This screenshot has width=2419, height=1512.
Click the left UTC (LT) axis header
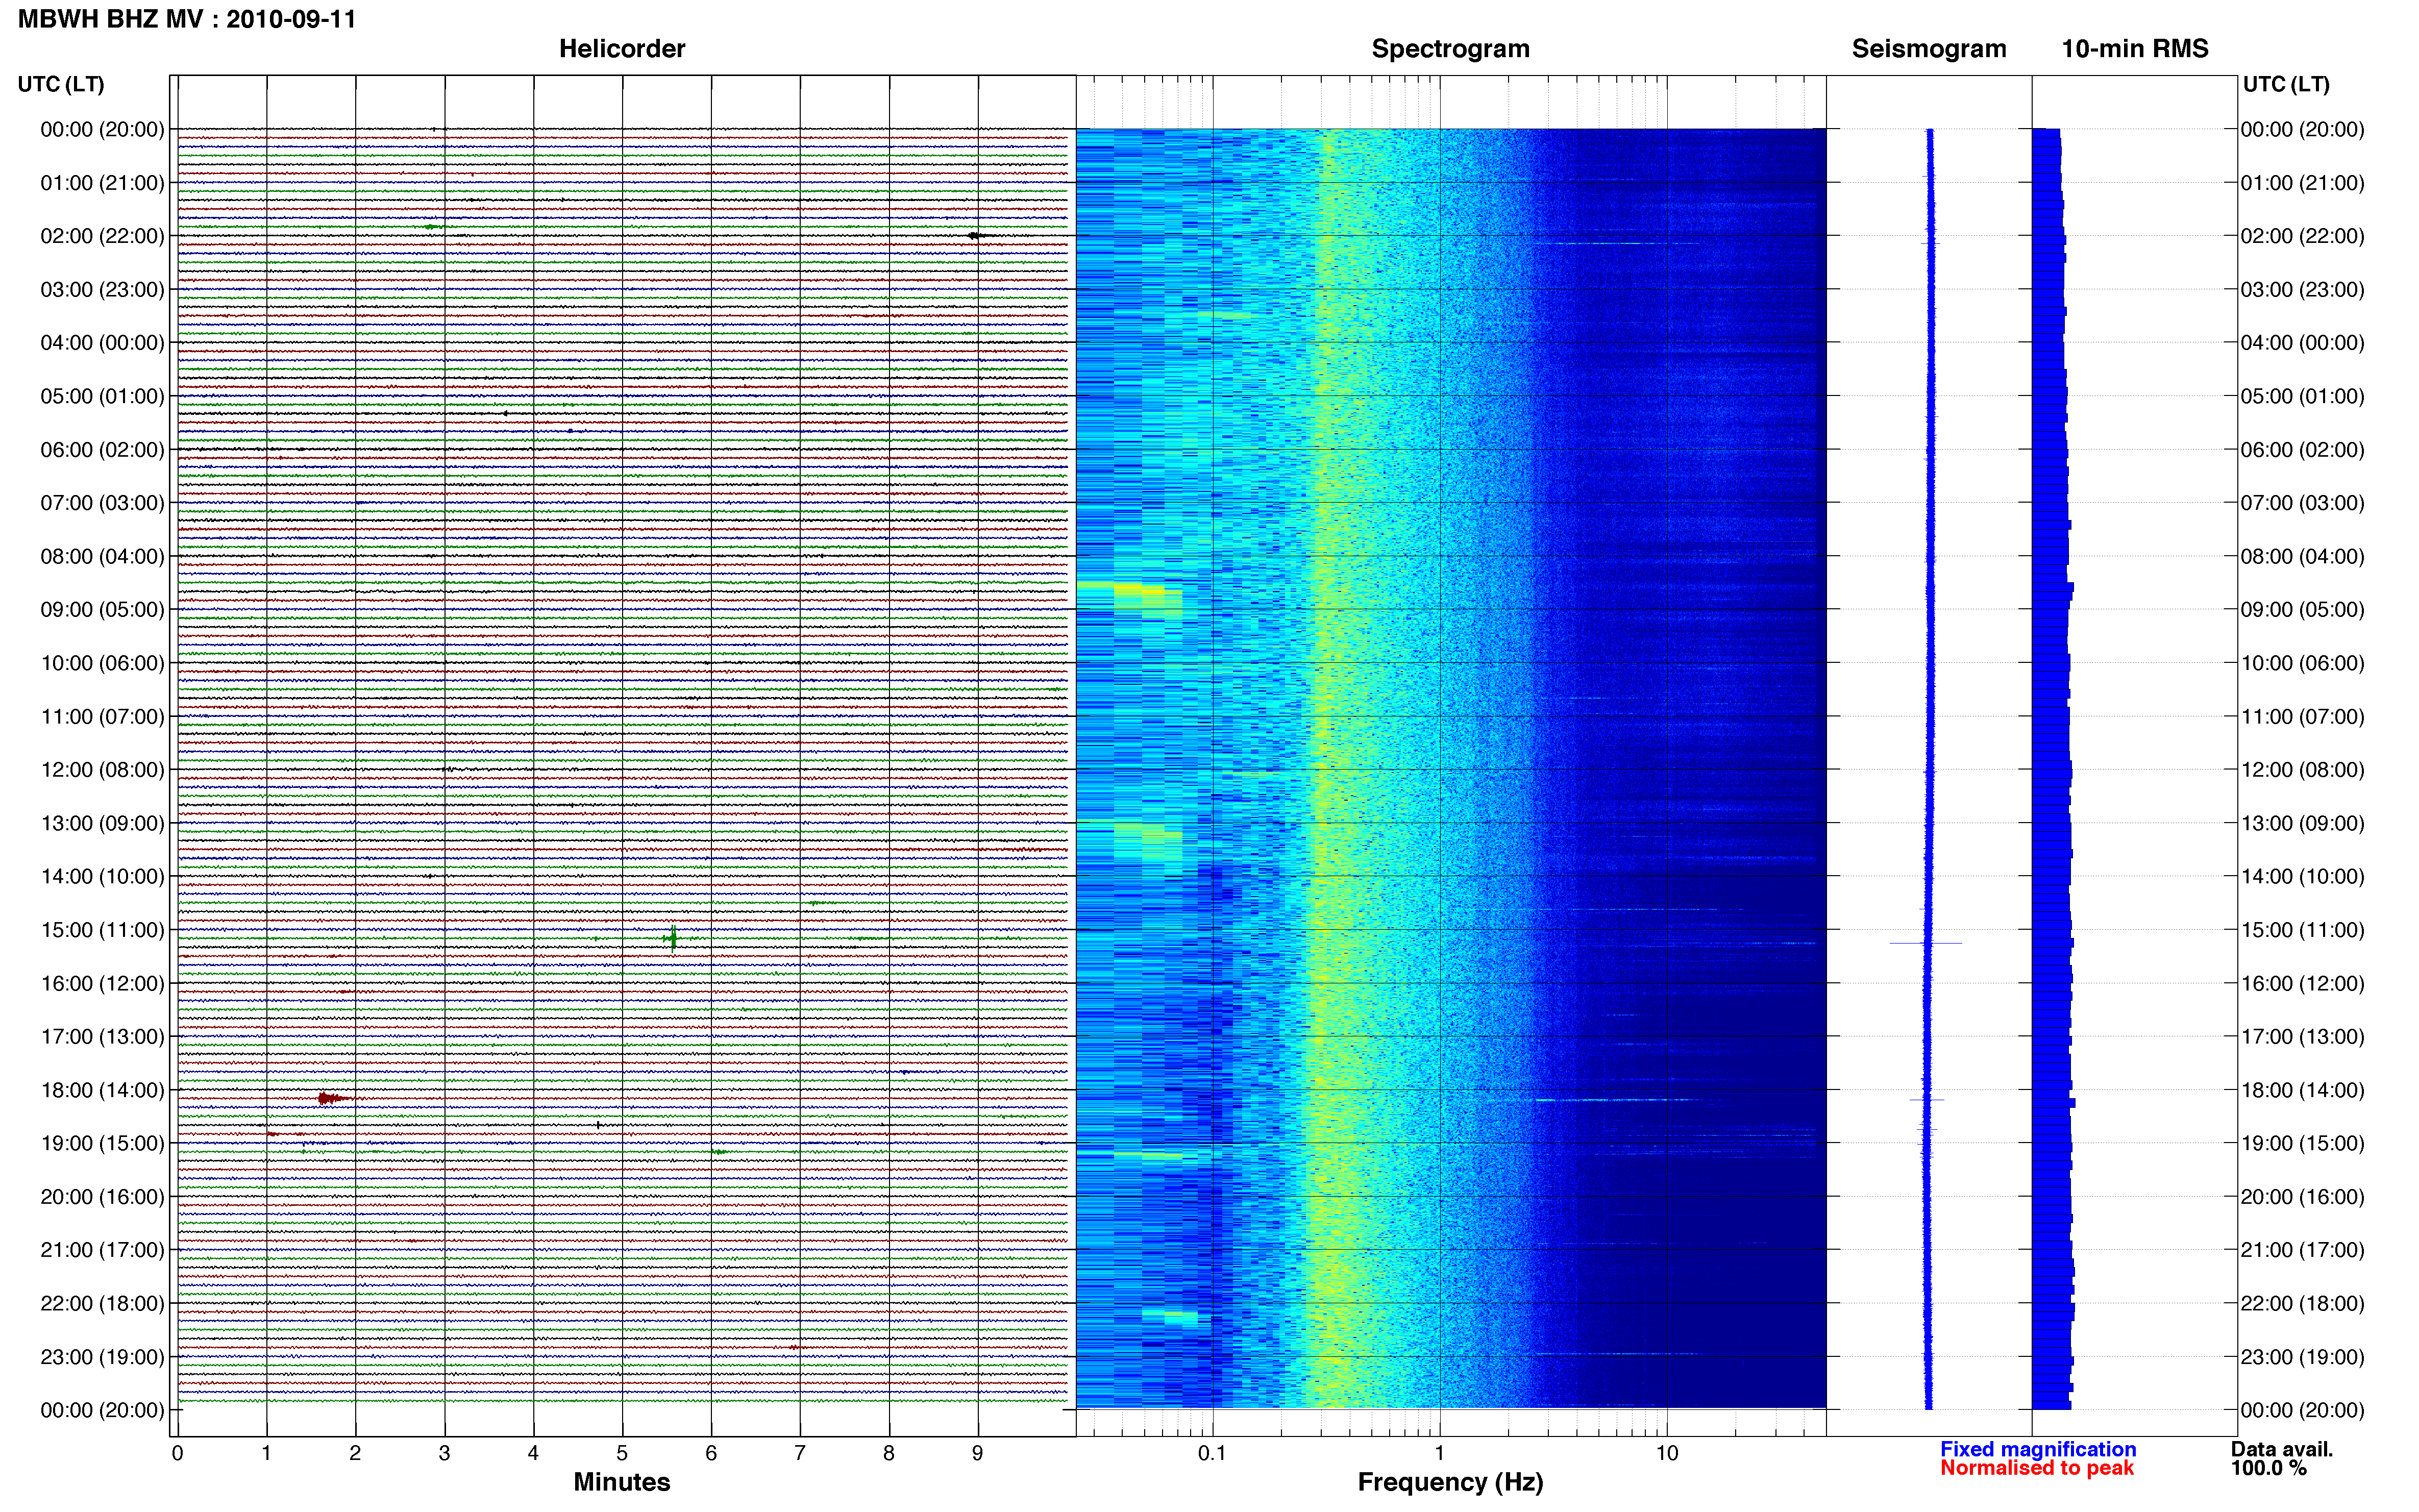[61, 84]
